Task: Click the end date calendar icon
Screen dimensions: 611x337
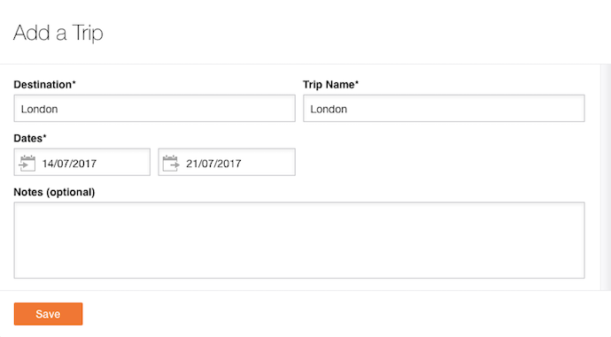Action: [x=171, y=163]
